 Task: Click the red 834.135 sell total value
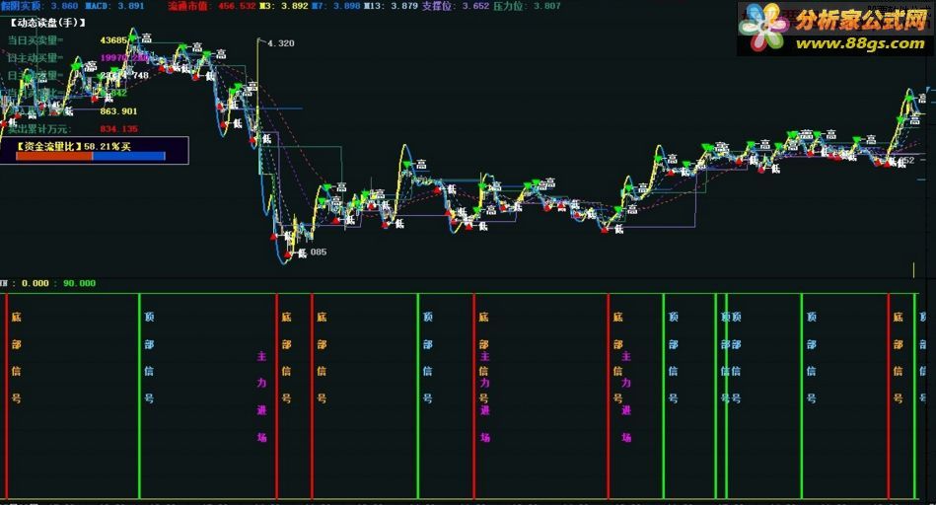click(x=118, y=129)
